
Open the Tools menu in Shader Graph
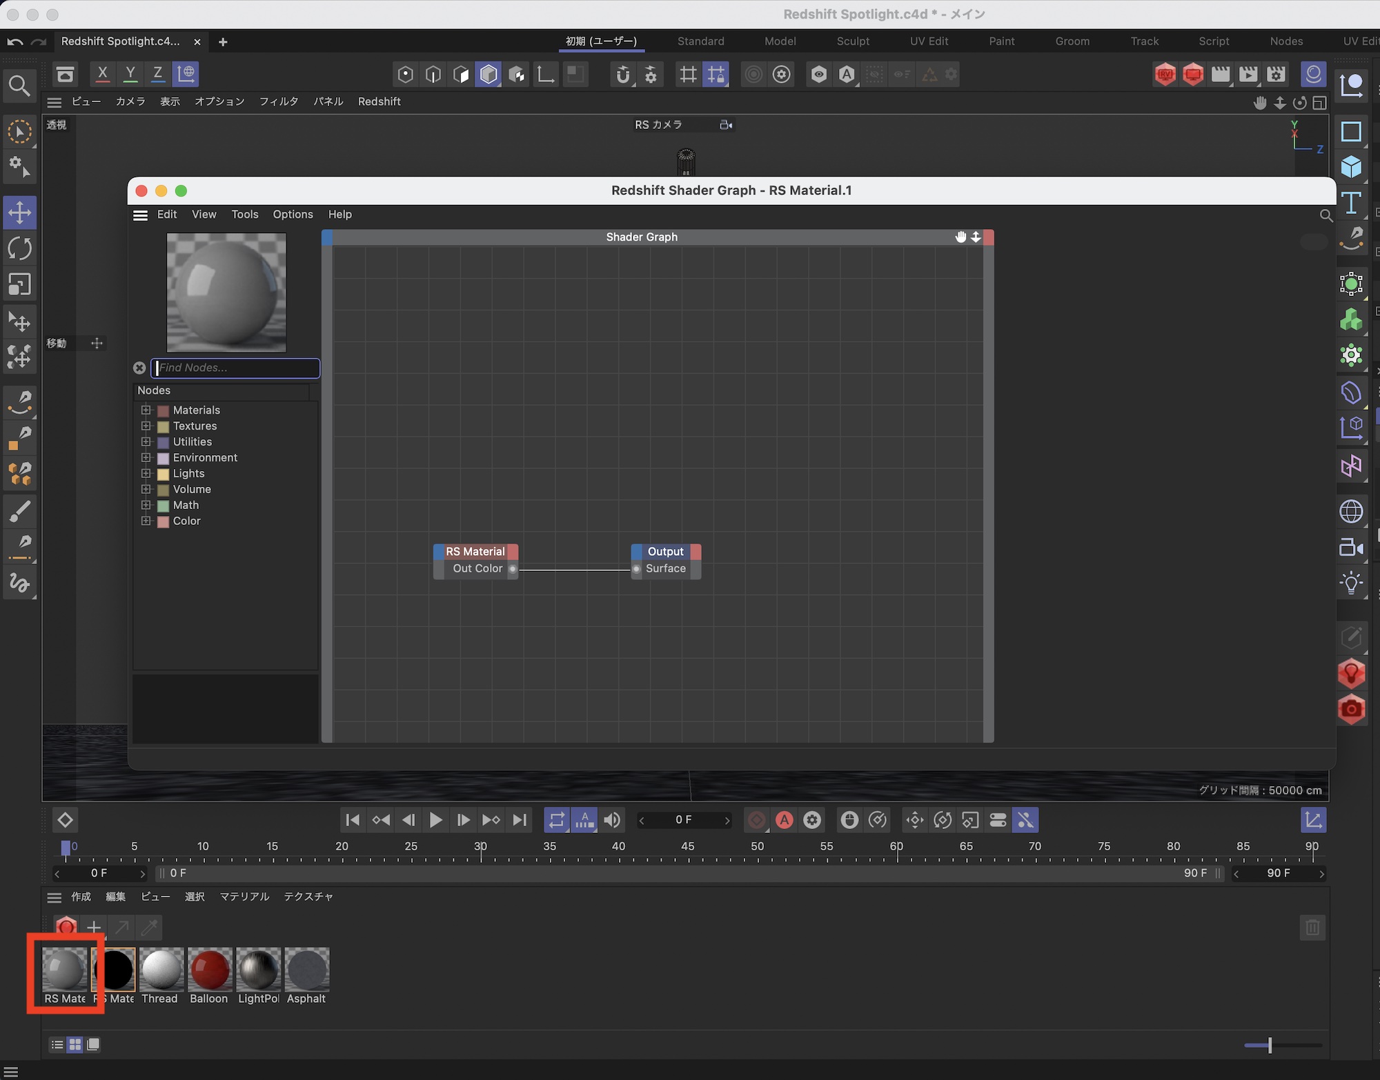click(x=244, y=214)
